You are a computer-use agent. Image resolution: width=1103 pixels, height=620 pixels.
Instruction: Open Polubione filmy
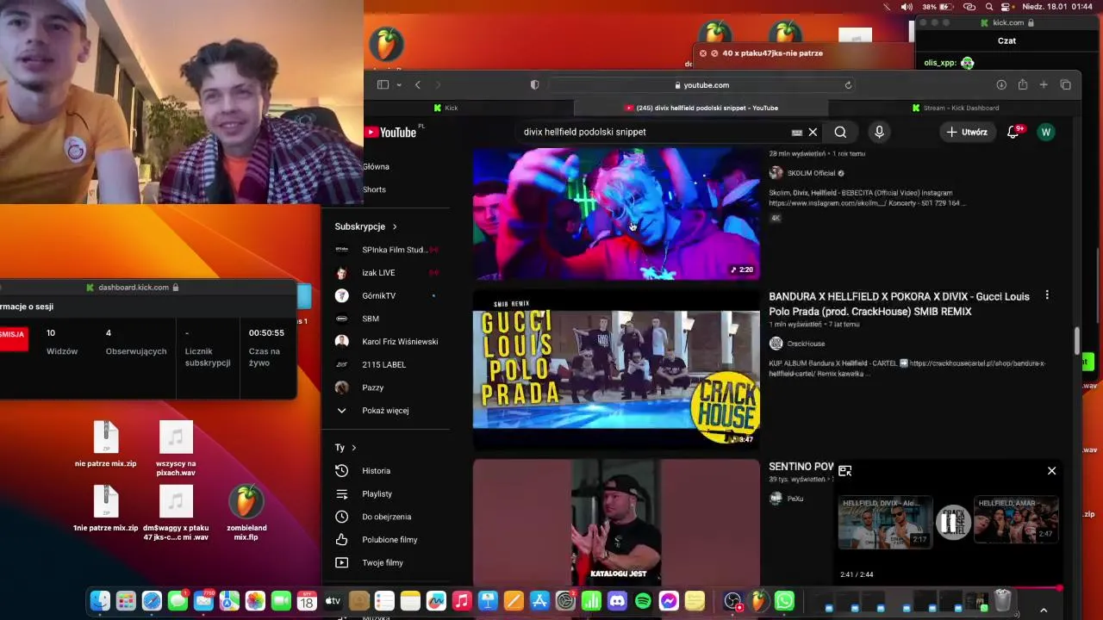389,540
